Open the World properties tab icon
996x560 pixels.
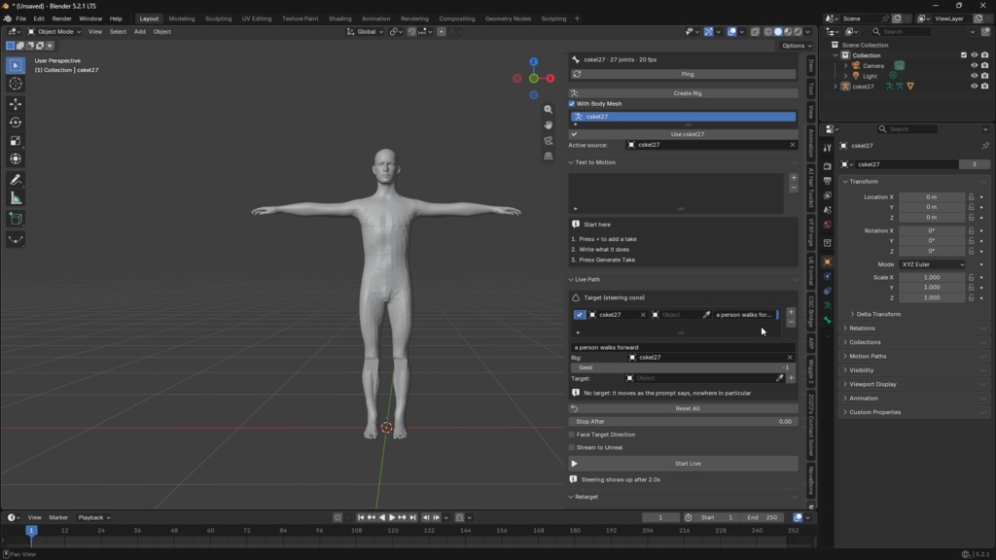[827, 225]
